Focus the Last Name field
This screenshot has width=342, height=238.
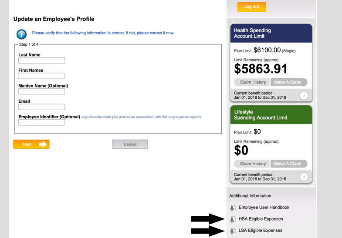point(42,60)
